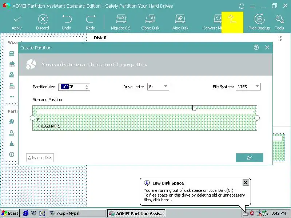The height and width of the screenshot is (218, 291).
Task: Click the pie-chart disk wizard sidebar icon
Action: (12, 64)
